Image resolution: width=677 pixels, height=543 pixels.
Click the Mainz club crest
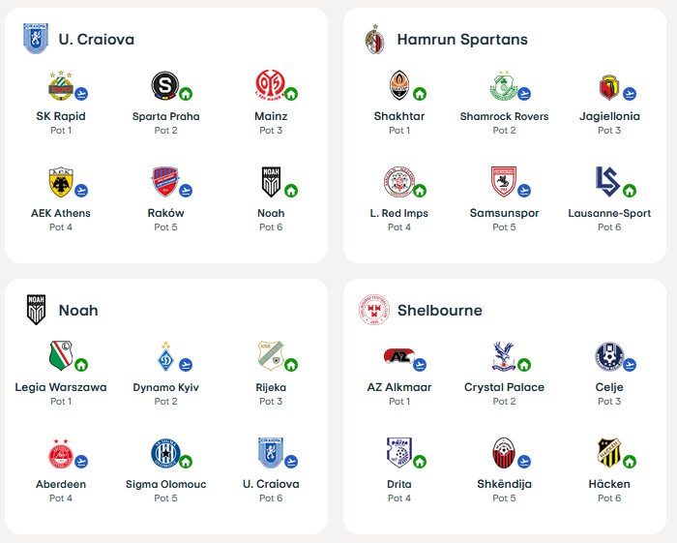pyautogui.click(x=269, y=86)
